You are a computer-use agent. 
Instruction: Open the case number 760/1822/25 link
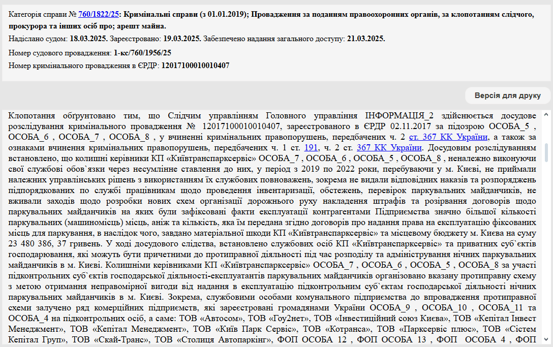click(98, 15)
